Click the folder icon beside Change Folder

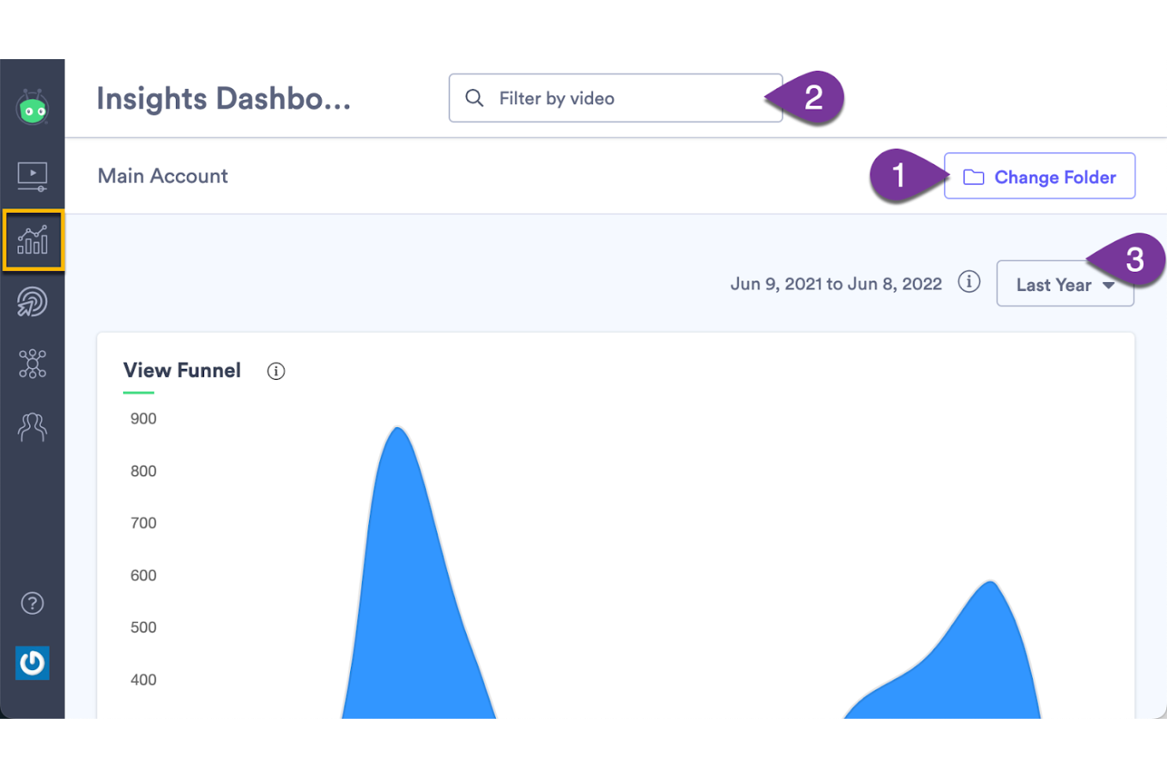coord(975,177)
